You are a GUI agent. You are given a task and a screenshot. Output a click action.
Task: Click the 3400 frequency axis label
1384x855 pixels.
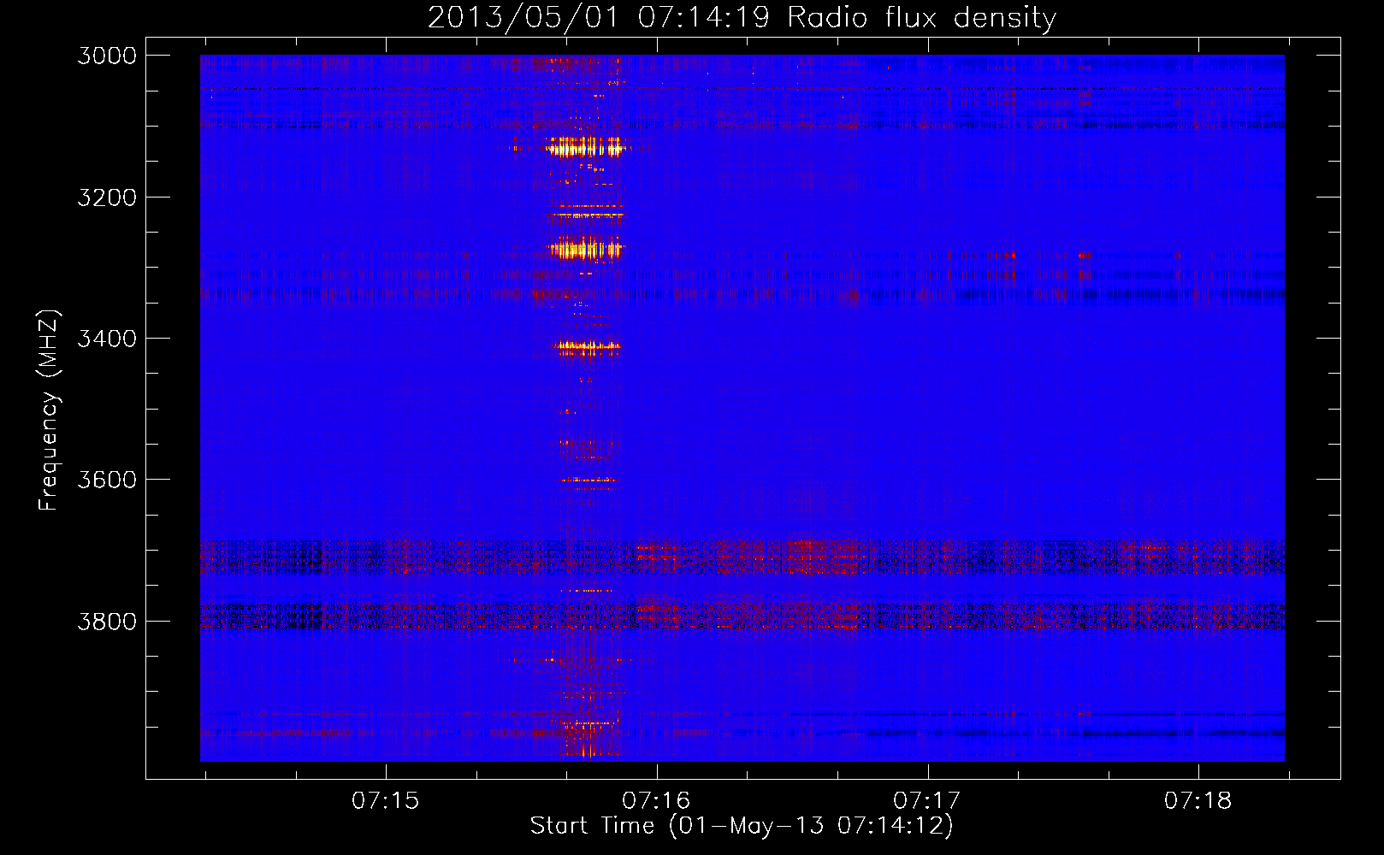coord(107,339)
